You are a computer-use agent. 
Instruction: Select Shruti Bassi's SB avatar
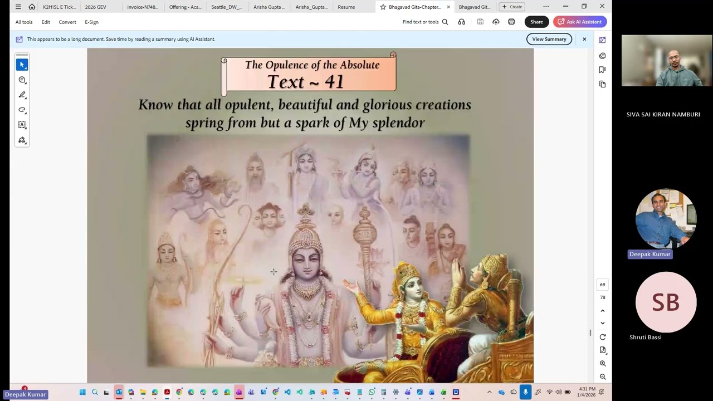coord(666,302)
